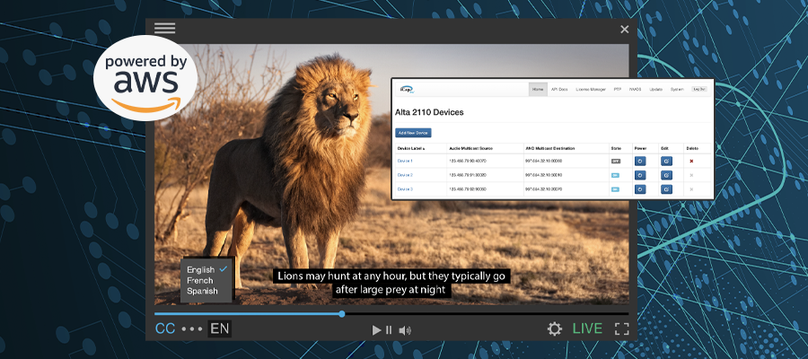
Task: Toggle the state switch for Device 1
Action: tap(616, 161)
